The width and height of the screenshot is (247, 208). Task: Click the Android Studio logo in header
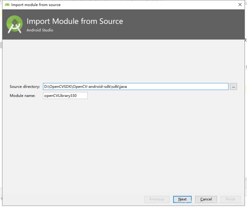pyautogui.click(x=14, y=24)
